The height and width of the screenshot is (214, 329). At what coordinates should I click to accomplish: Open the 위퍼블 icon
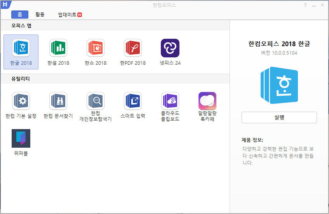21,138
